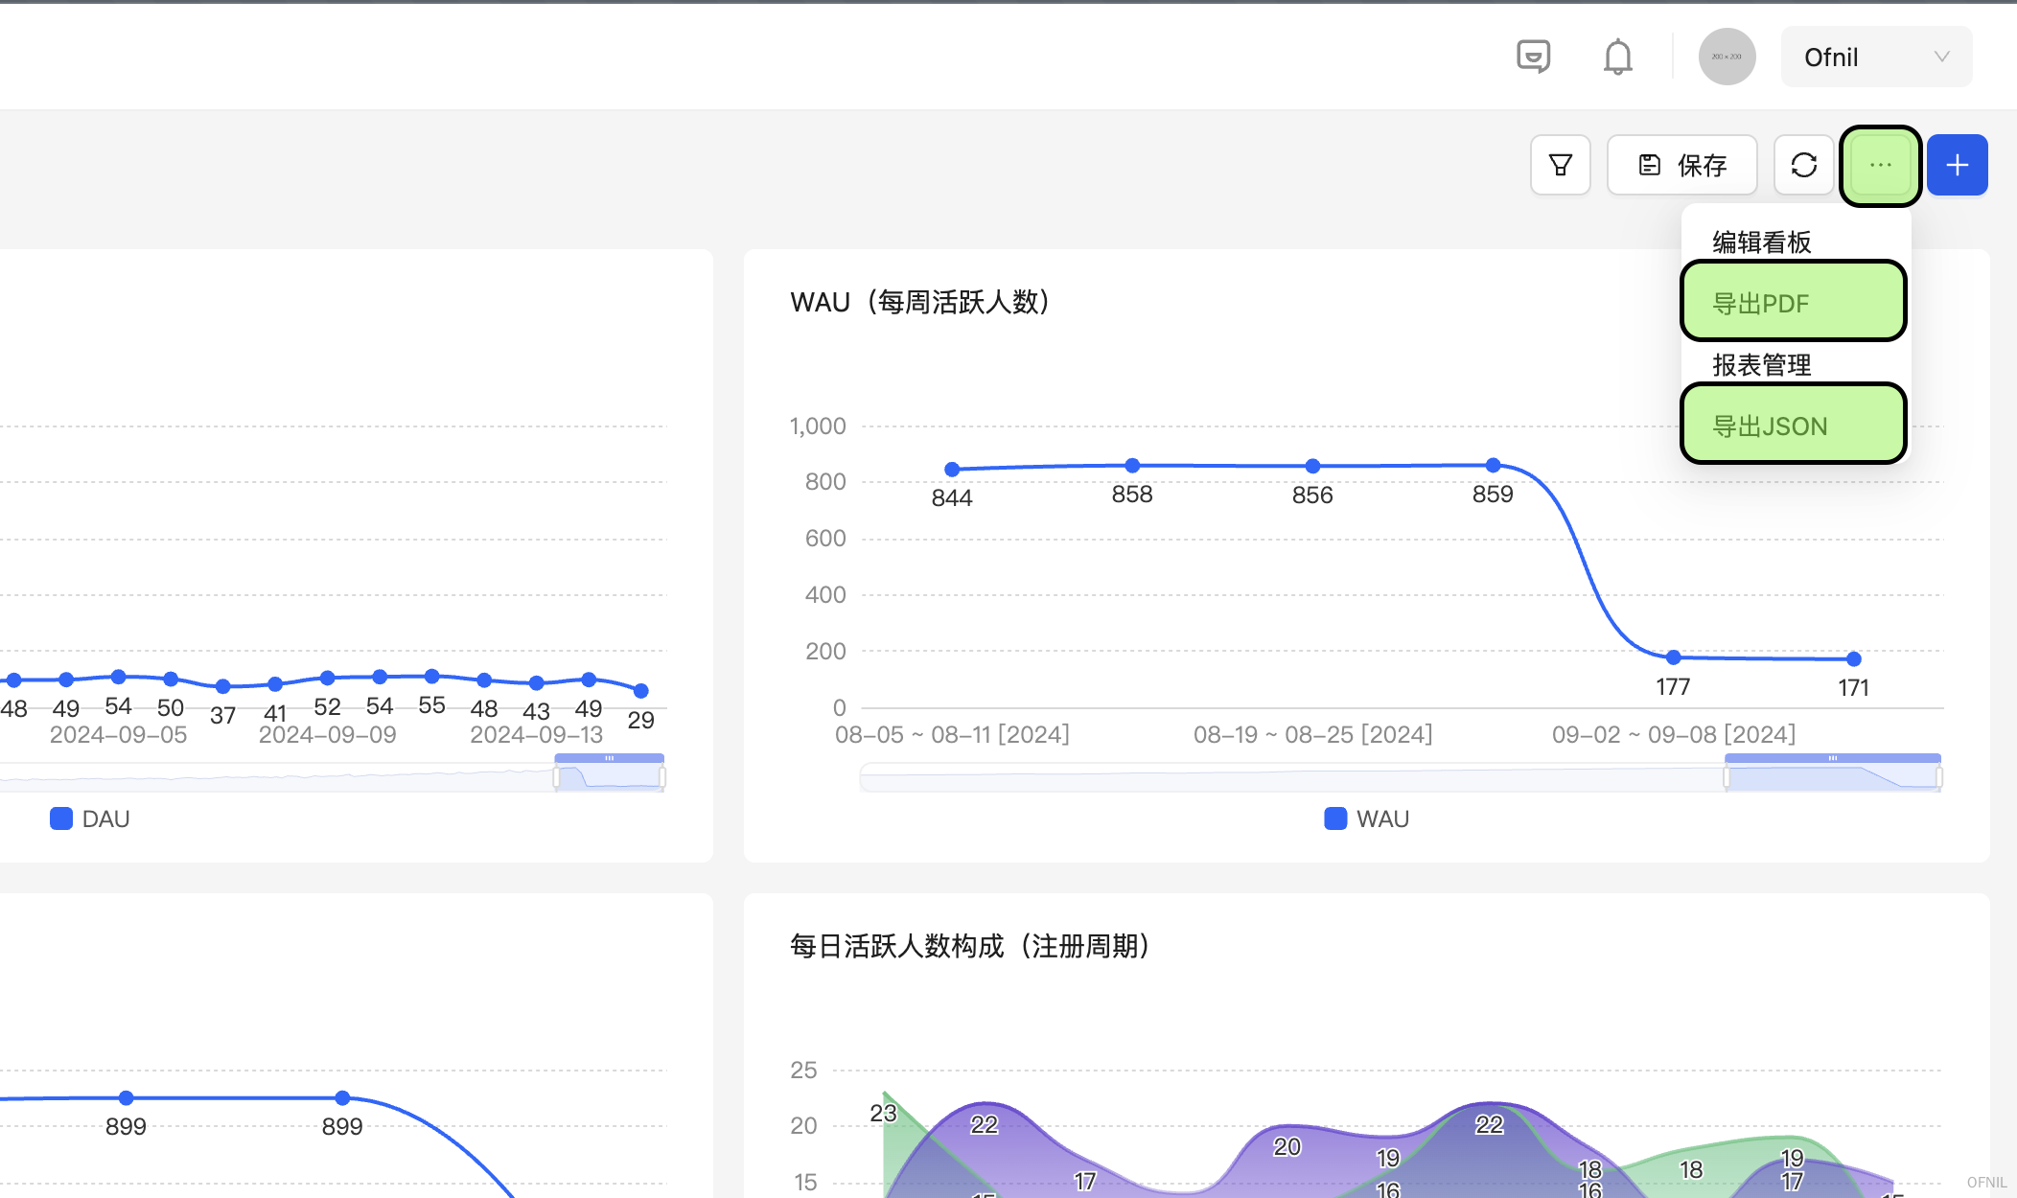Click the filter funnel icon
Image resolution: width=2017 pixels, height=1198 pixels.
tap(1560, 165)
